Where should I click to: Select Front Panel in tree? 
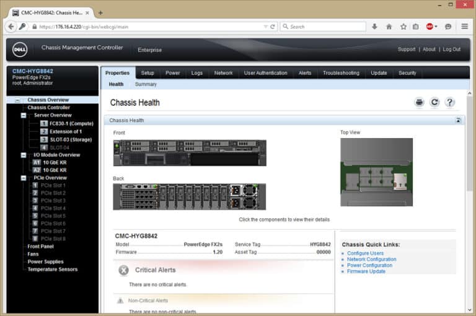[40, 247]
